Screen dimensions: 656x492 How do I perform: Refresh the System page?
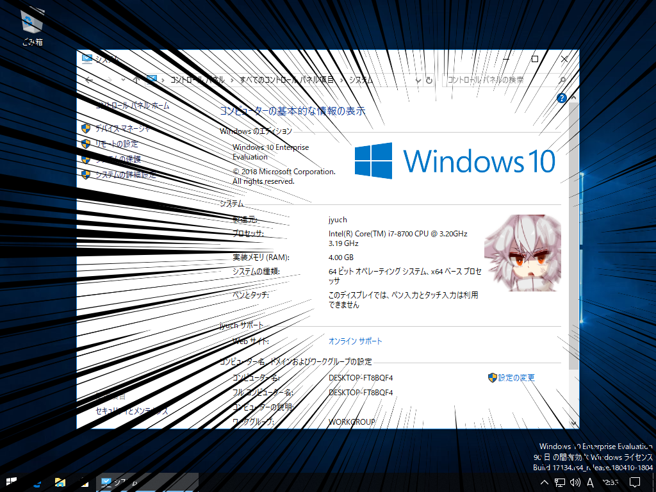pyautogui.click(x=429, y=80)
